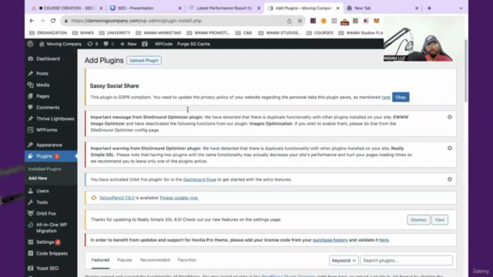Open comments bubble in the admin bar
This screenshot has height=277, width=493.
[109, 44]
